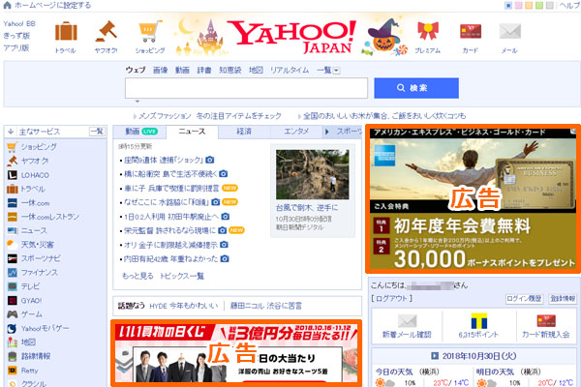The height and width of the screenshot is (387, 581).
Task: Click the プレミアム gift icon
Action: pos(427,31)
